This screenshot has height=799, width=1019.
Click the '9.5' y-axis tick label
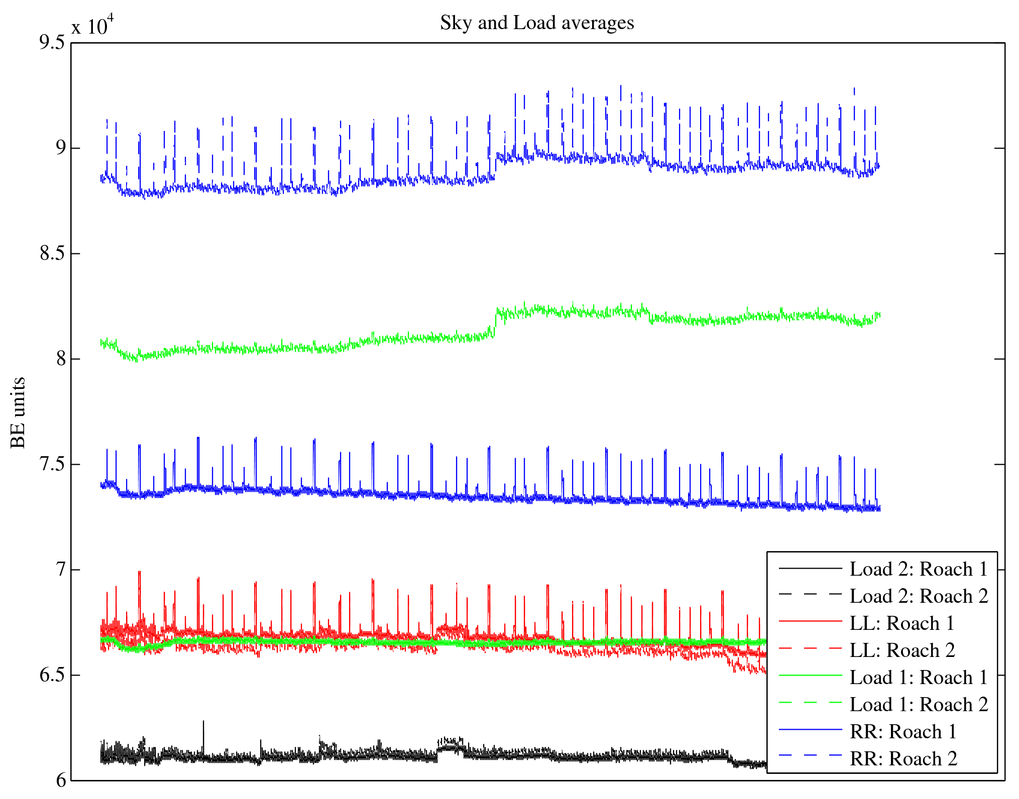[x=52, y=43]
